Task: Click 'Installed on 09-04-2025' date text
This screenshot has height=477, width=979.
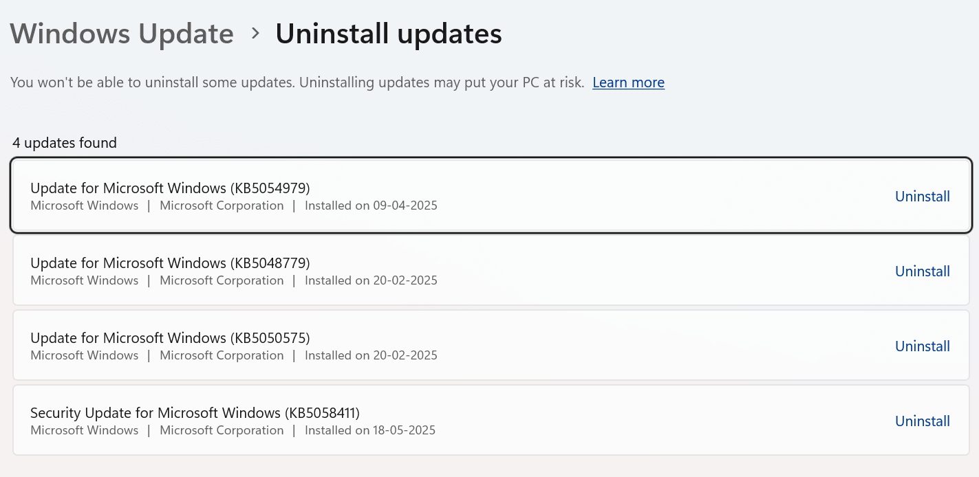Action: [x=371, y=206]
